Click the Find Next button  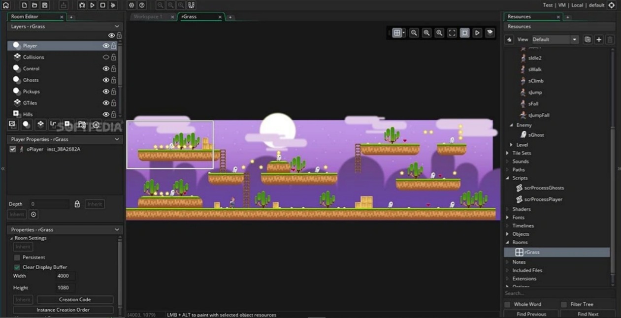[588, 314]
